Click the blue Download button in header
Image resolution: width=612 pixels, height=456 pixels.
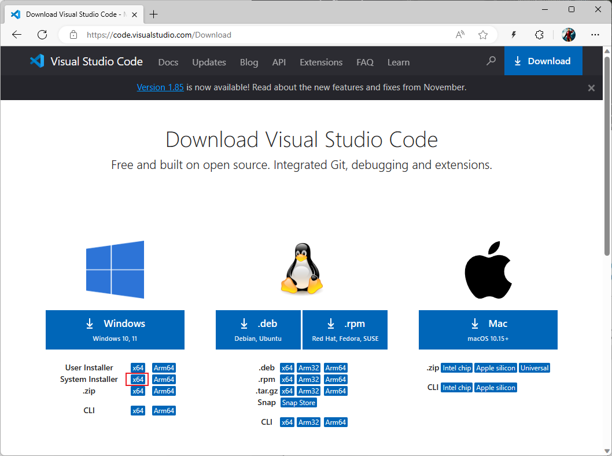point(543,61)
